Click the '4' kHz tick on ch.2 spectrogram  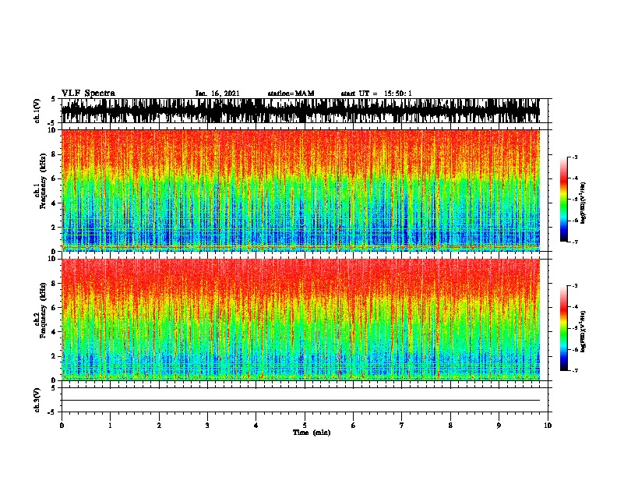[54, 332]
